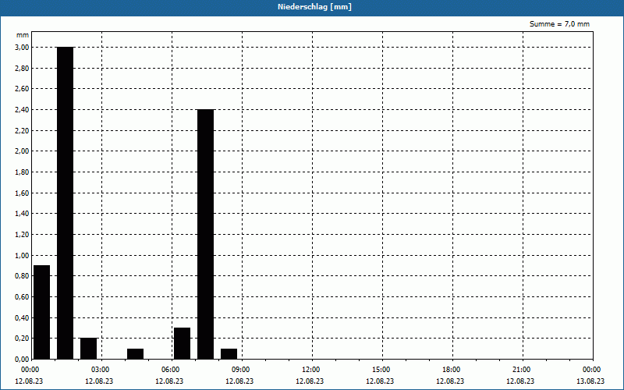This screenshot has width=624, height=390.
Task: Click the 1,00 y-axis value
Action: 22,256
